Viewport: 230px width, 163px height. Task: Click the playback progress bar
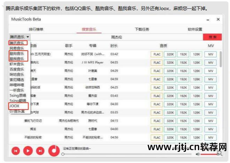[x=127, y=154]
